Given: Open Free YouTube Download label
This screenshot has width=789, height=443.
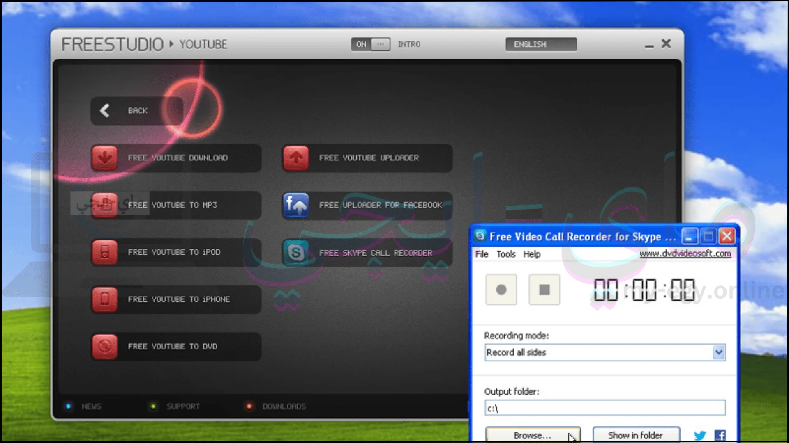Looking at the screenshot, I should [178, 158].
